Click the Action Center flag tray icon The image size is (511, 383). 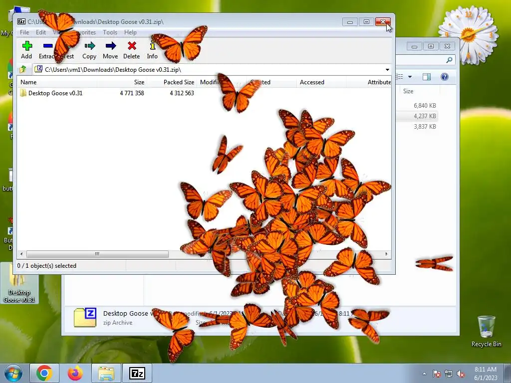tap(436, 374)
